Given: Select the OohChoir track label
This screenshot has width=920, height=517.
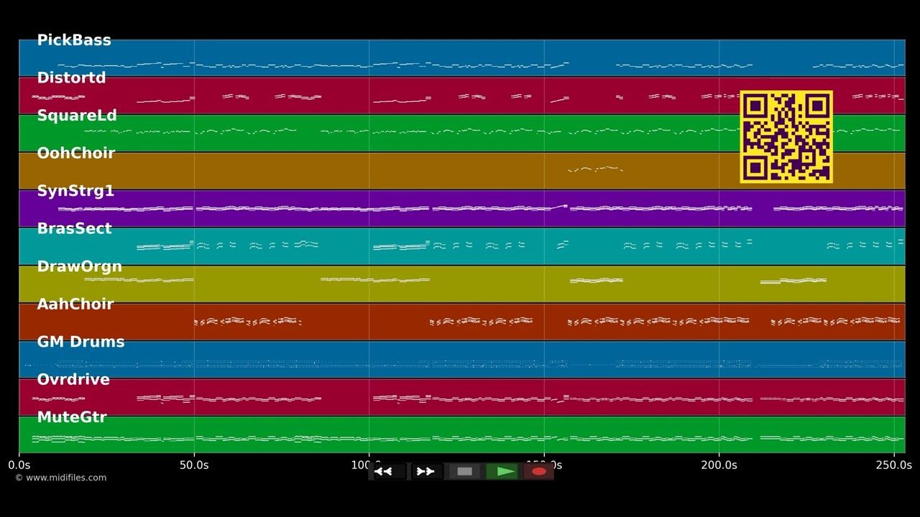Looking at the screenshot, I should pos(75,153).
